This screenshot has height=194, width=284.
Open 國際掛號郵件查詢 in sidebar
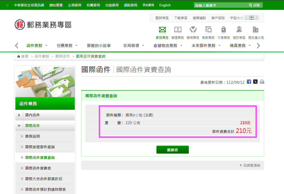click(x=40, y=147)
